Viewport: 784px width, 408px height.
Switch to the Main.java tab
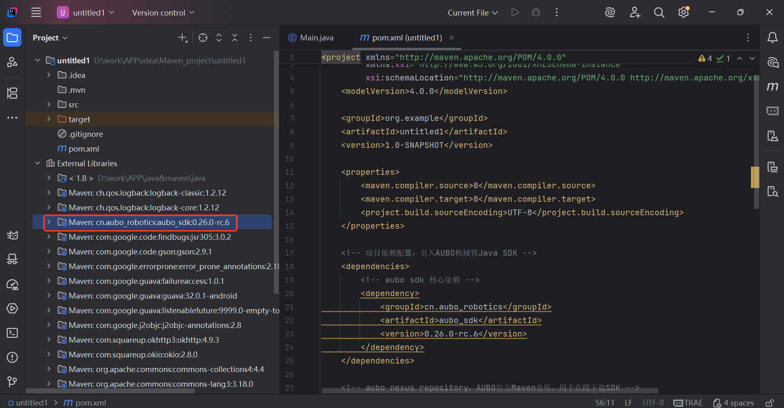tap(316, 37)
